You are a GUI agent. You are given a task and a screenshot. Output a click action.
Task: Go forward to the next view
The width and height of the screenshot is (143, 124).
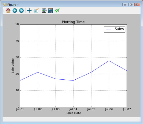pyautogui.click(x=21, y=10)
